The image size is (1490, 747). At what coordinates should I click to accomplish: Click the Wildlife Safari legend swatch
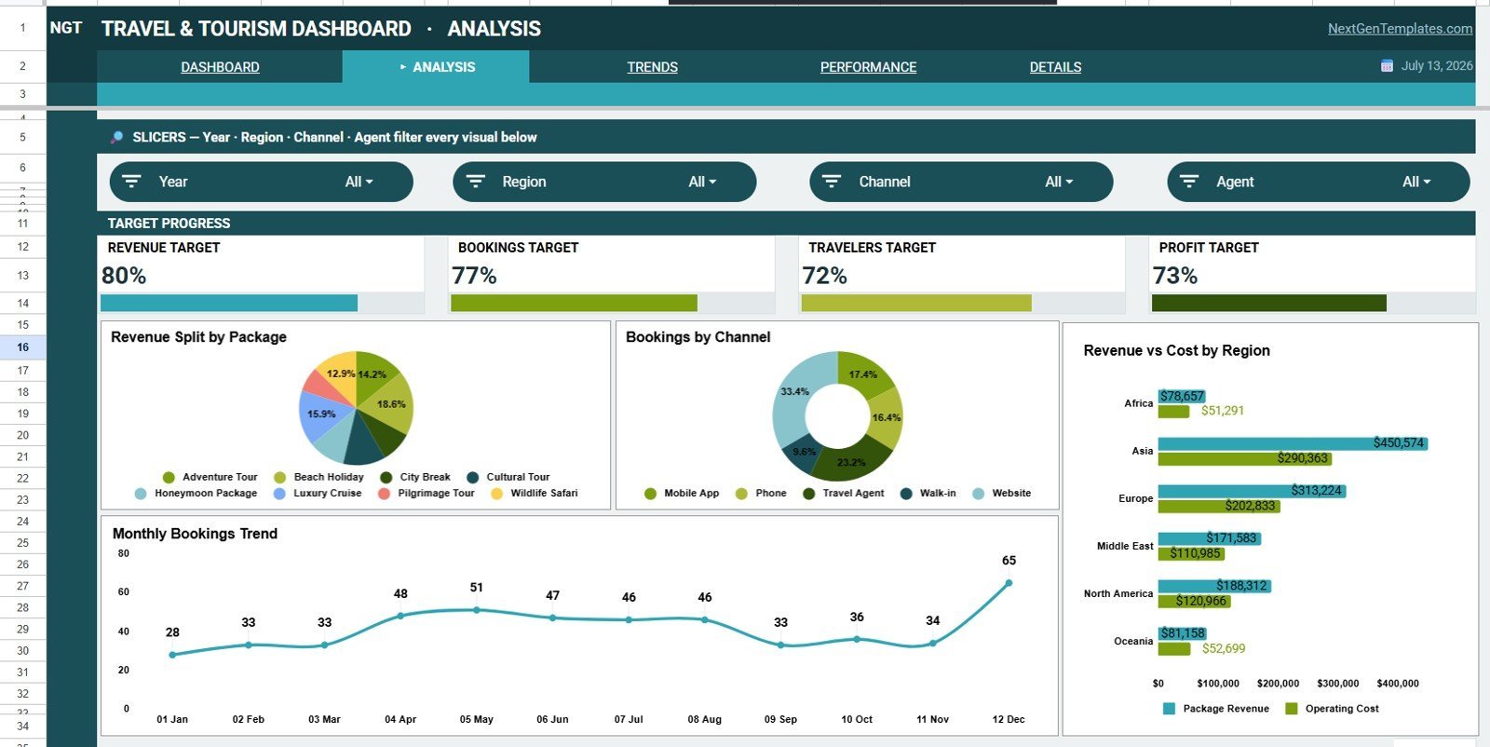[497, 494]
